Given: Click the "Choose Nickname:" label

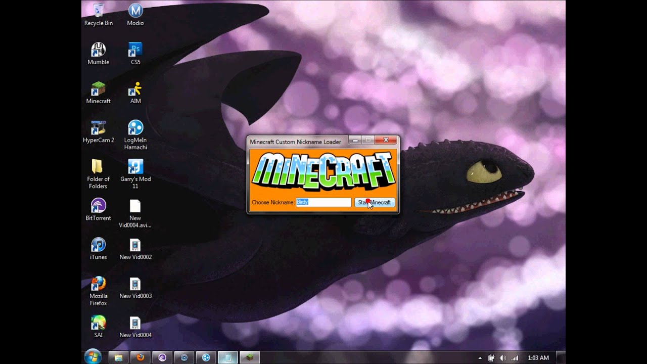Looking at the screenshot, I should click(273, 202).
